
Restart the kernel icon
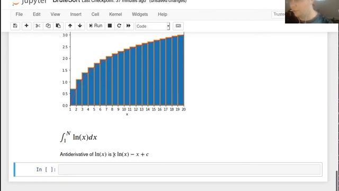point(119,26)
